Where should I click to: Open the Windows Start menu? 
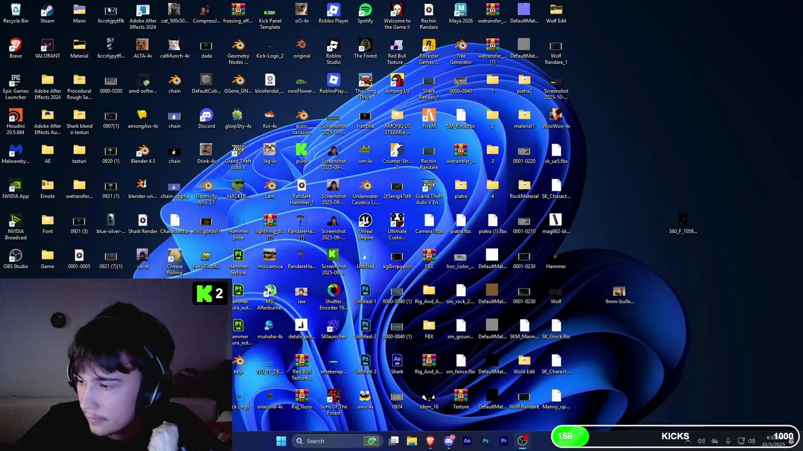[x=281, y=441]
